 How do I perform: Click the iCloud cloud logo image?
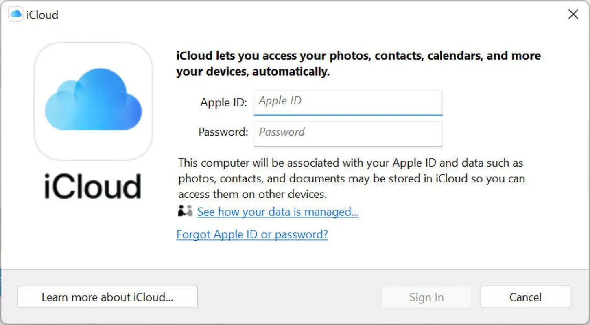point(93,101)
